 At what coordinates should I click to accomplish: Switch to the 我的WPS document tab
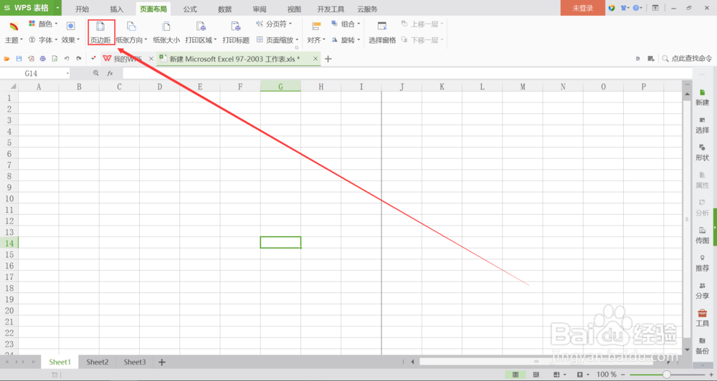click(x=127, y=59)
